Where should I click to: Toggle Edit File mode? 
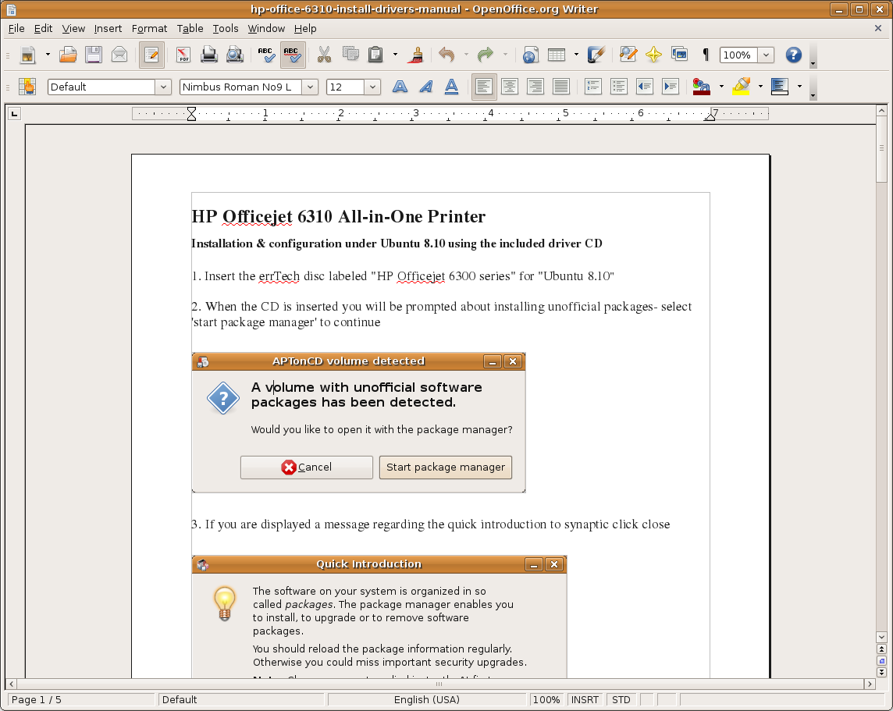point(151,55)
